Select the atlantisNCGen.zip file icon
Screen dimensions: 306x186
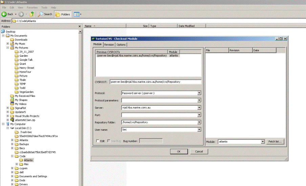12,120
